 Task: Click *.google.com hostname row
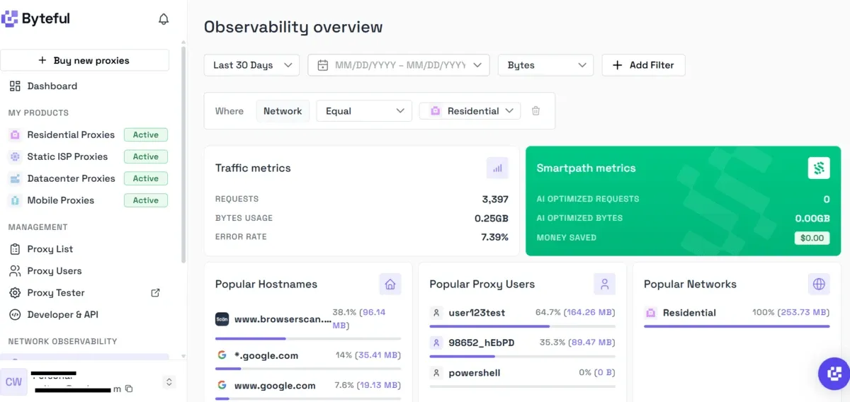click(308, 359)
